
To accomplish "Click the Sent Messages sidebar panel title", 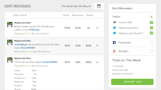I will (122, 8).
